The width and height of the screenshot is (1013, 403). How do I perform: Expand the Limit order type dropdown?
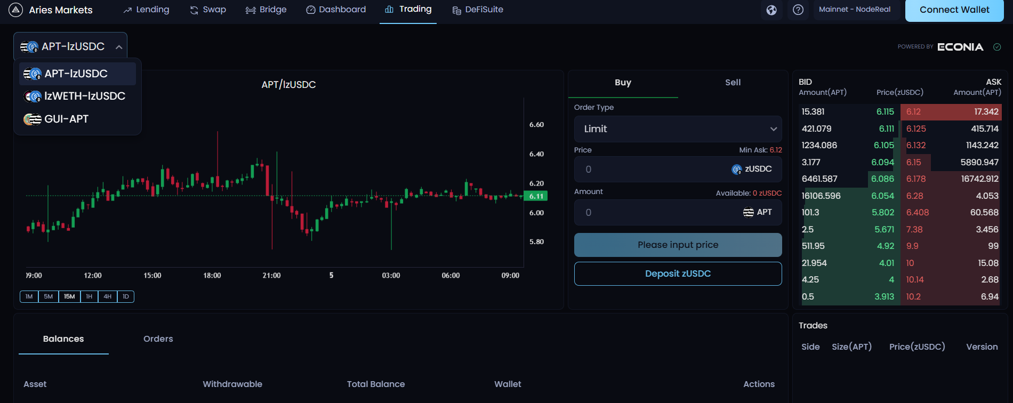click(678, 129)
